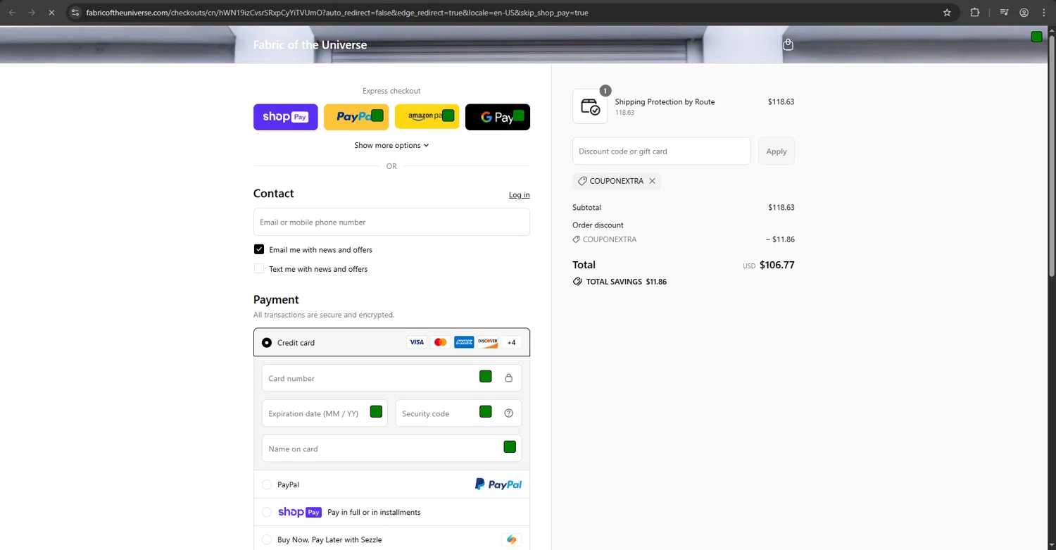Click green autofill badge in Name on card
This screenshot has width=1056, height=550.
(510, 446)
